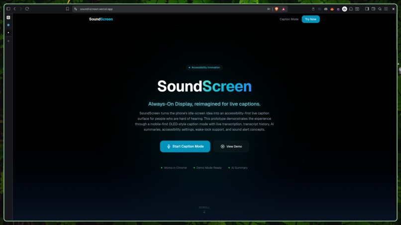This screenshot has width=401, height=225.
Task: Click the 'Works in Chrome' label
Action: [x=175, y=168]
